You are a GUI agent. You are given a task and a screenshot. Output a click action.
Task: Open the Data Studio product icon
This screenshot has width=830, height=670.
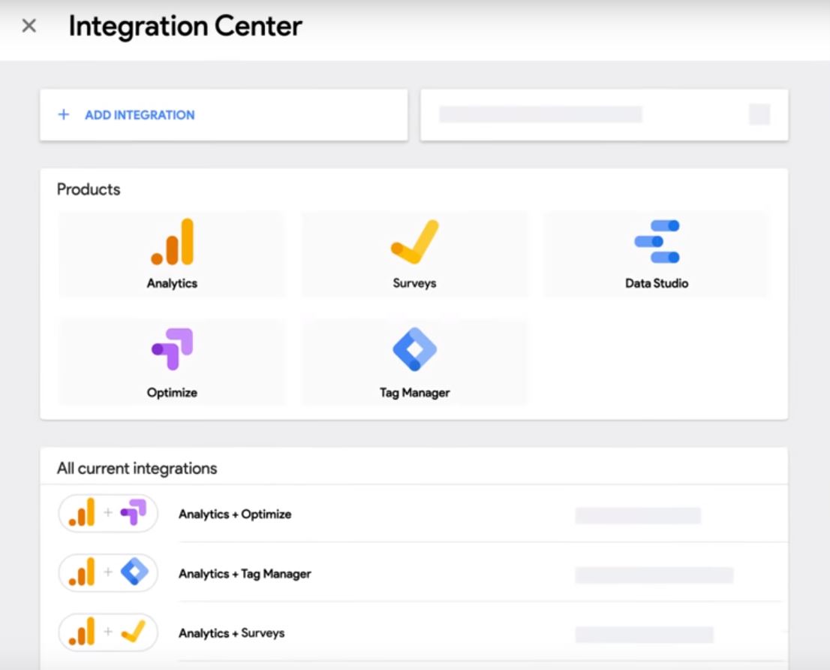pos(657,242)
